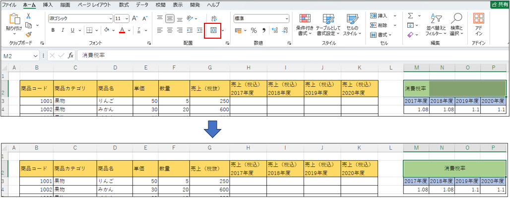Click the formula bar cancel X icon
This screenshot has height=198, width=510.
tap(52, 56)
